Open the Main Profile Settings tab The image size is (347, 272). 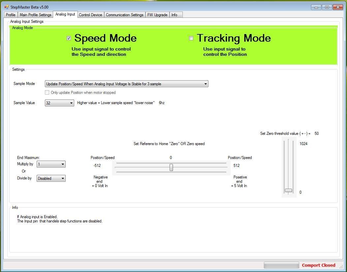click(35, 15)
